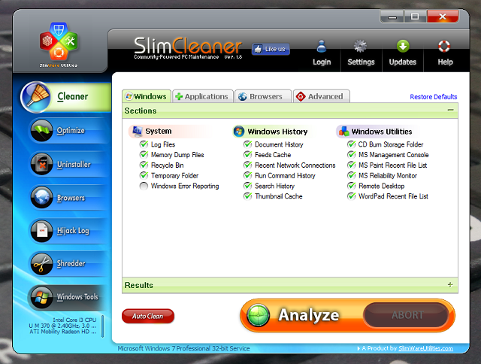This screenshot has height=364, width=481.
Task: Click the green radar icon on Analyze
Action: tap(259, 315)
